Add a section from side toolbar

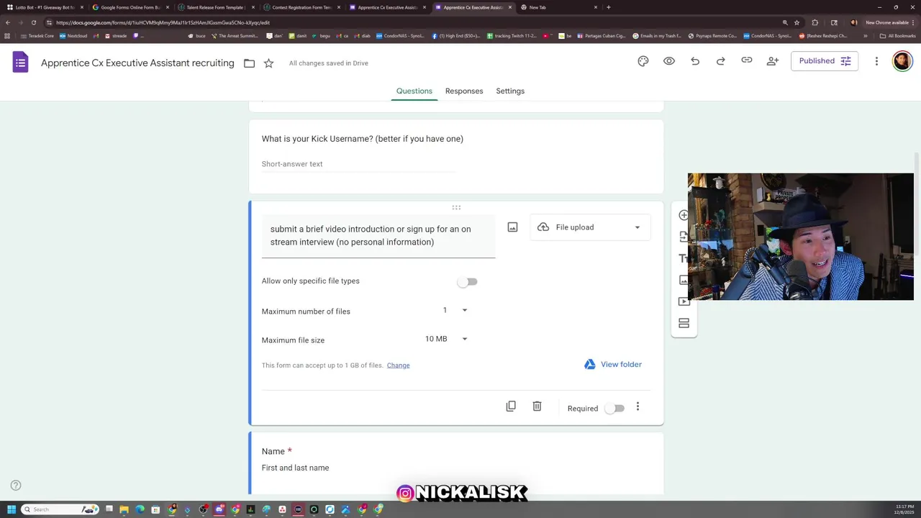coord(684,323)
